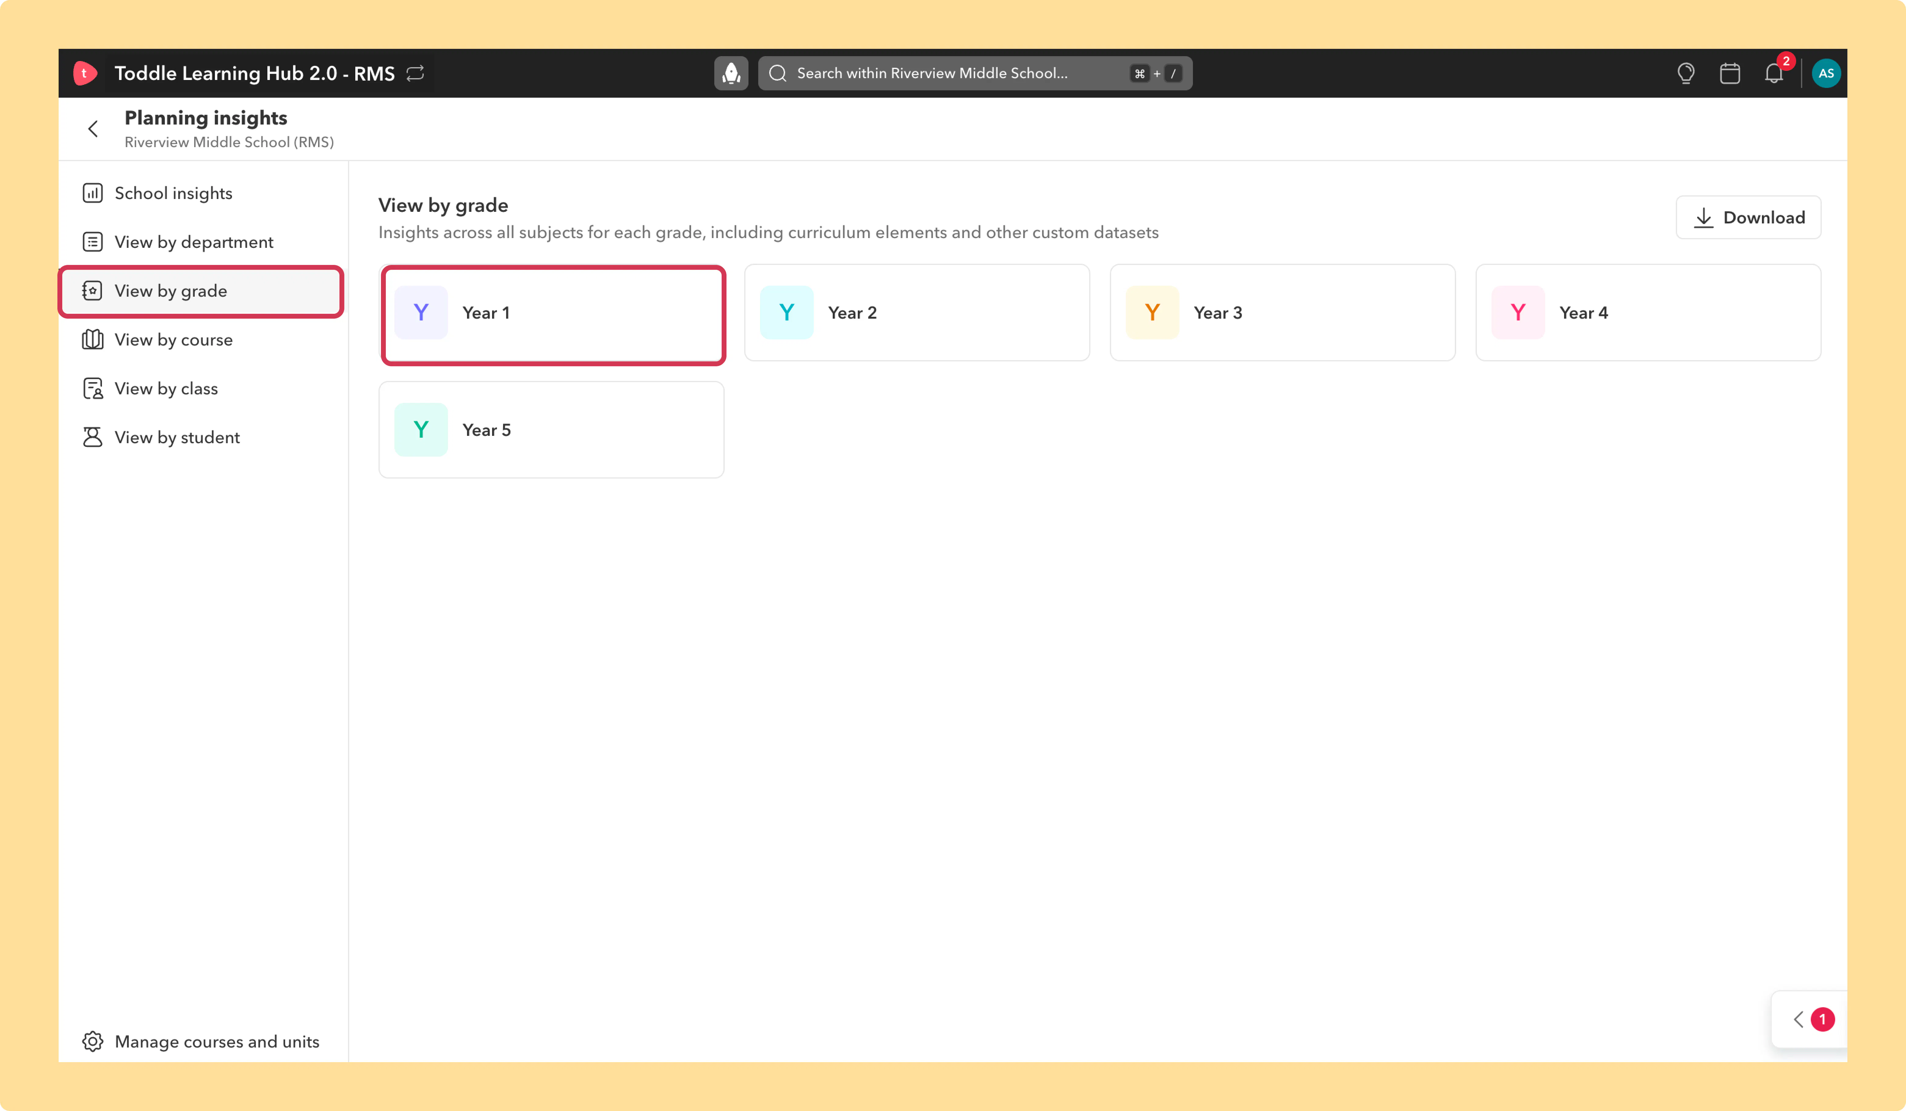Click the Toddle logo icon
1906x1111 pixels.
pyautogui.click(x=85, y=73)
